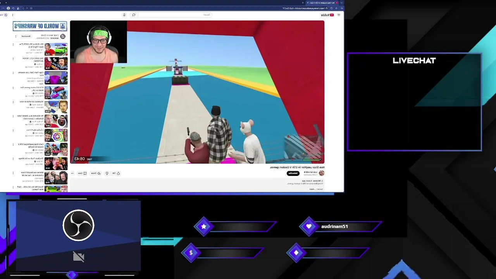Screen dimensions: 496x279
Task: Open 'Can't Stop Laughing at GTA V' thumbnail
Action: pyautogui.click(x=56, y=149)
